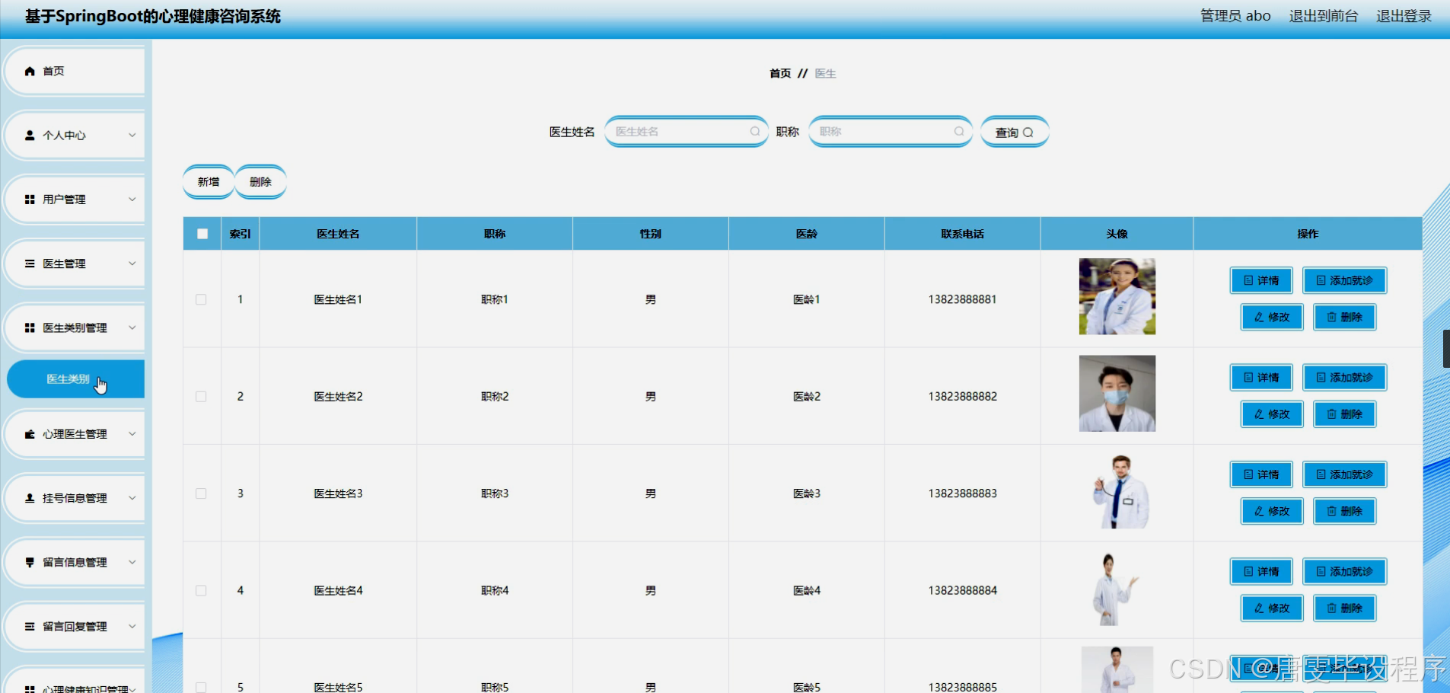Screen dimensions: 1450x693
Task: Open avatar thumbnail of 医生姓名1
Action: pyautogui.click(x=1117, y=296)
